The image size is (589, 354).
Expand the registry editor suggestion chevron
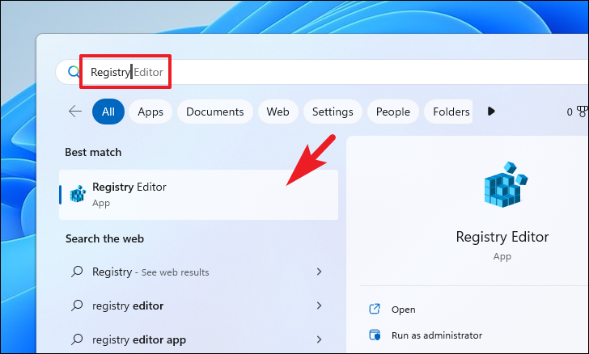point(319,306)
